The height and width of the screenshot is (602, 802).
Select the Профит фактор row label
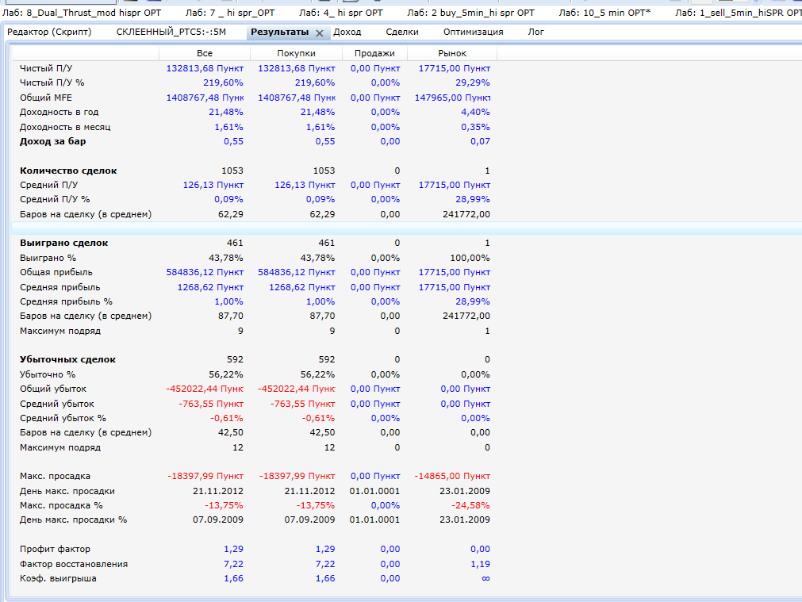(55, 549)
